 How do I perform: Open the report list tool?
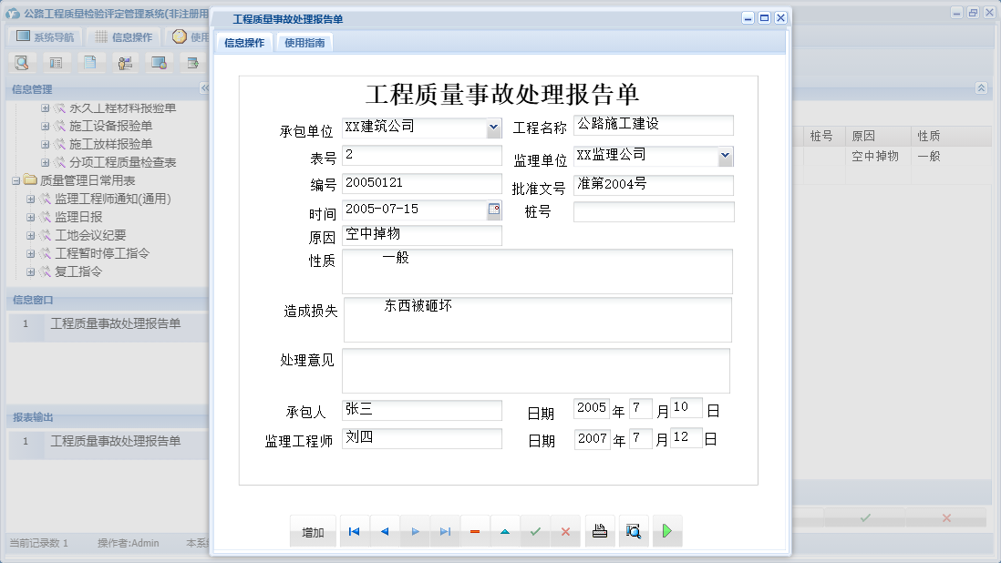[57, 62]
